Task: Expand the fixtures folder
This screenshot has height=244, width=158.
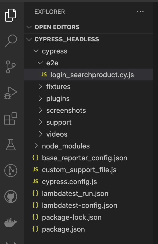Action: click(58, 86)
